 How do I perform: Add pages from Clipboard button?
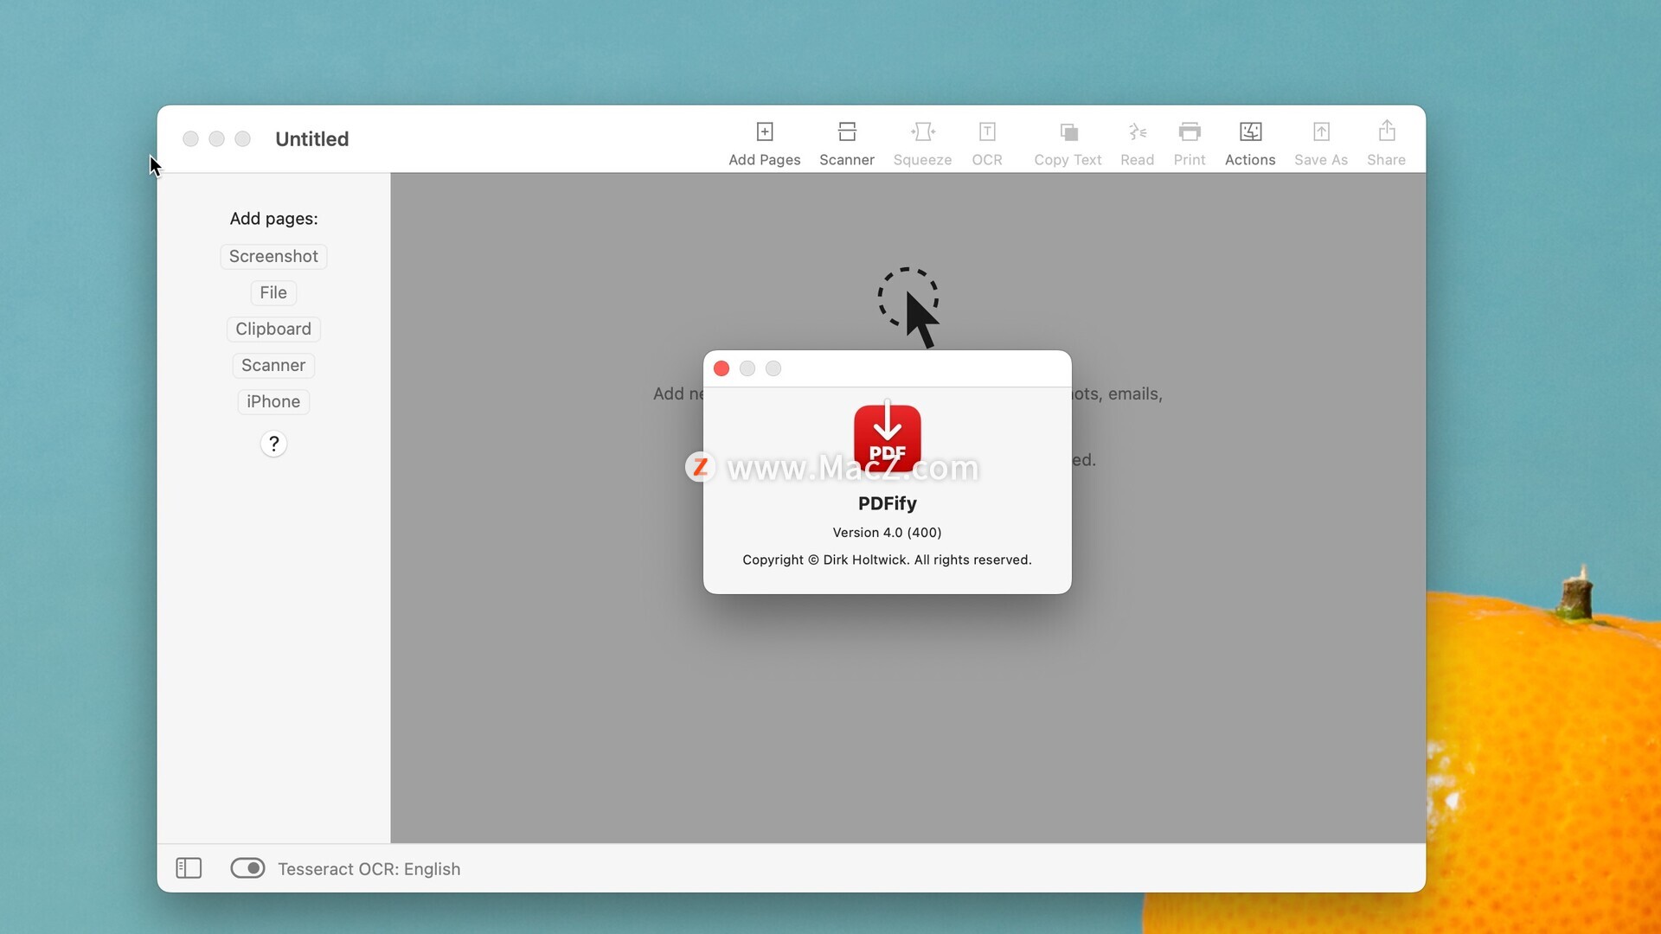pos(273,329)
